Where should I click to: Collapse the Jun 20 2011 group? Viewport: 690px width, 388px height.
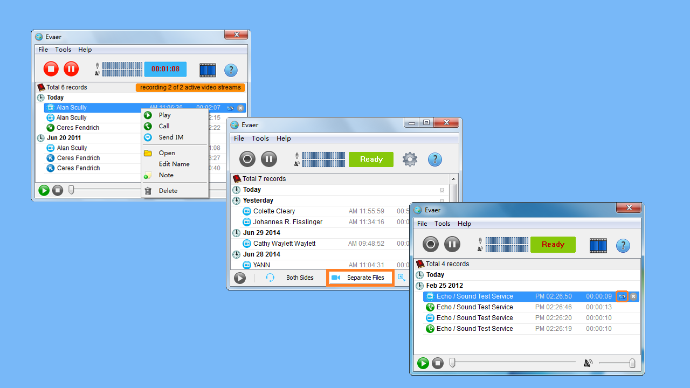coord(41,138)
